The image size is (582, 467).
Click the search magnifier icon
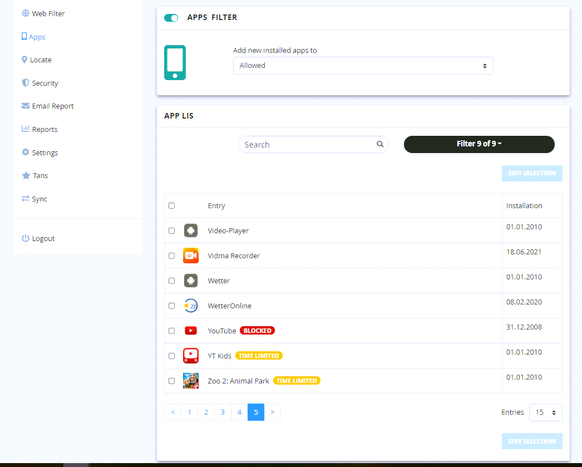(380, 144)
